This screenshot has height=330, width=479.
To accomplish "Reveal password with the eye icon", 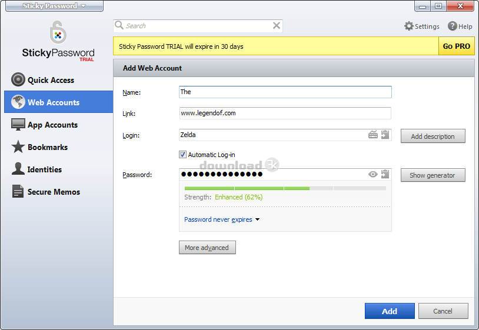I will coord(373,174).
